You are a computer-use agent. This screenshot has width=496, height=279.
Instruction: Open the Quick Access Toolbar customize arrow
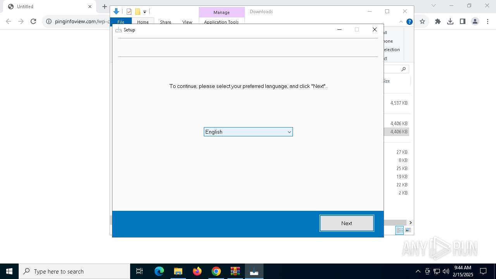145,12
